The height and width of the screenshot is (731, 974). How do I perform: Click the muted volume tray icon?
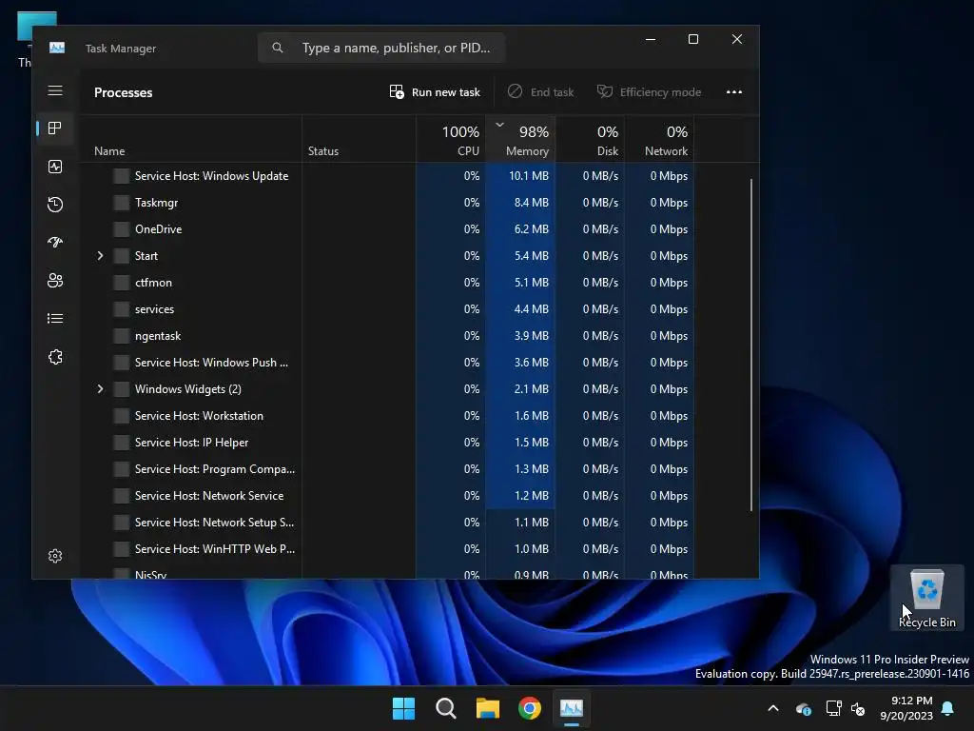click(858, 708)
